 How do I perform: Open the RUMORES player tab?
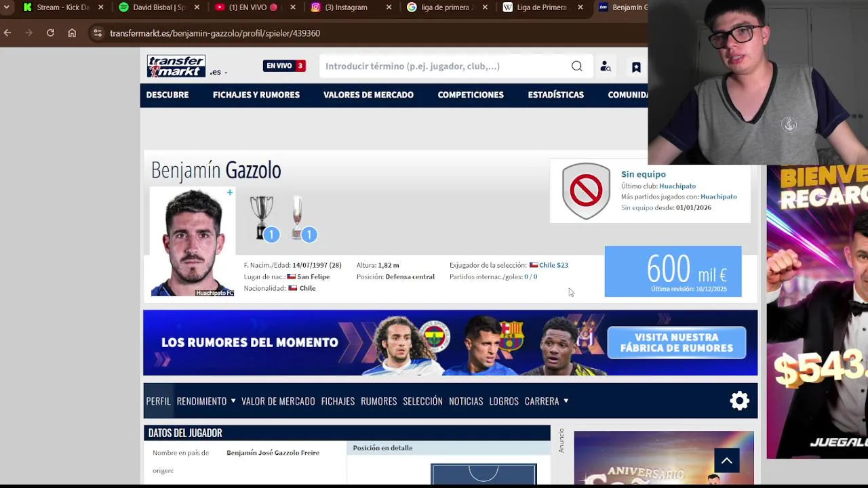(379, 401)
